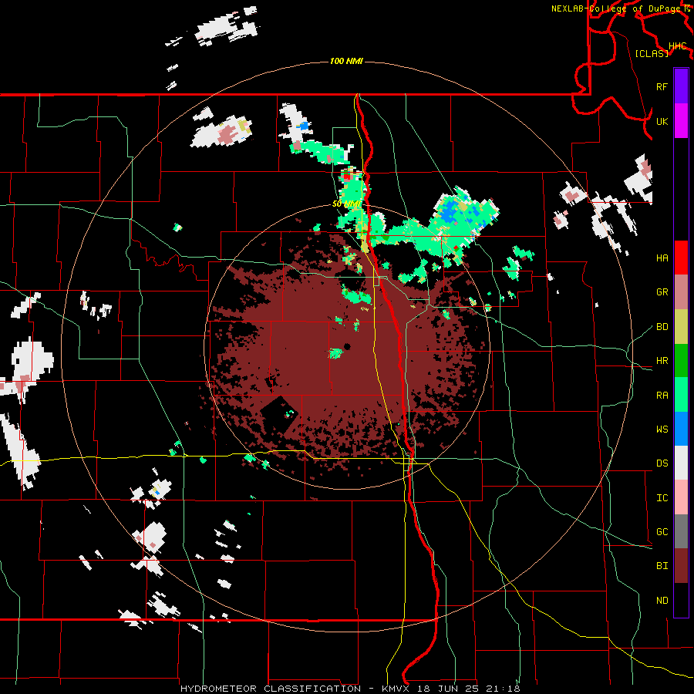
Task: Click the IC legend label
Action: (x=662, y=498)
